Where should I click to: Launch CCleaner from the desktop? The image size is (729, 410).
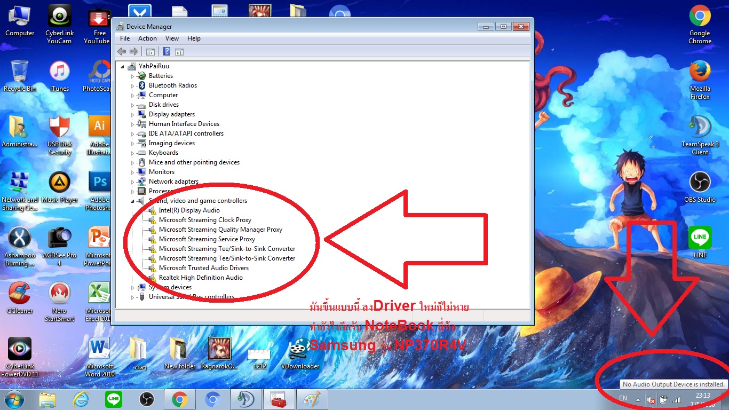pos(20,298)
